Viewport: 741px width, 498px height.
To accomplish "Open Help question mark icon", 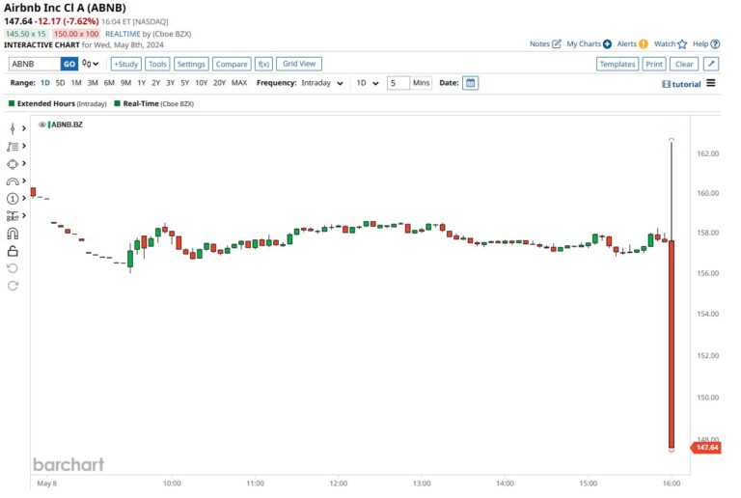I will point(715,44).
